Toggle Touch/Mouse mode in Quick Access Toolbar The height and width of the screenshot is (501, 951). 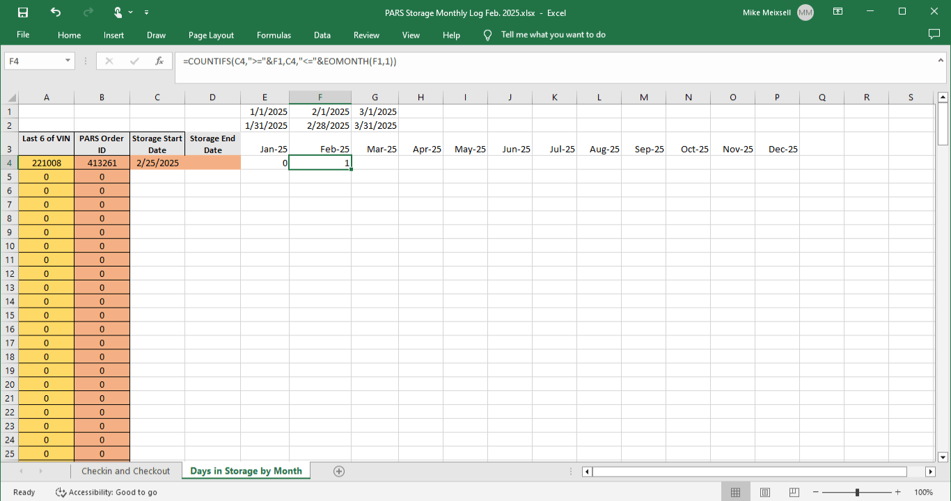point(118,12)
